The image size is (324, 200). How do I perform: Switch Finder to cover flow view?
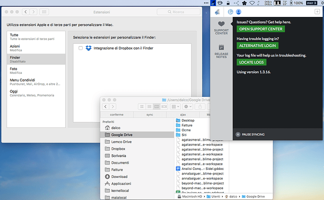coord(164,106)
